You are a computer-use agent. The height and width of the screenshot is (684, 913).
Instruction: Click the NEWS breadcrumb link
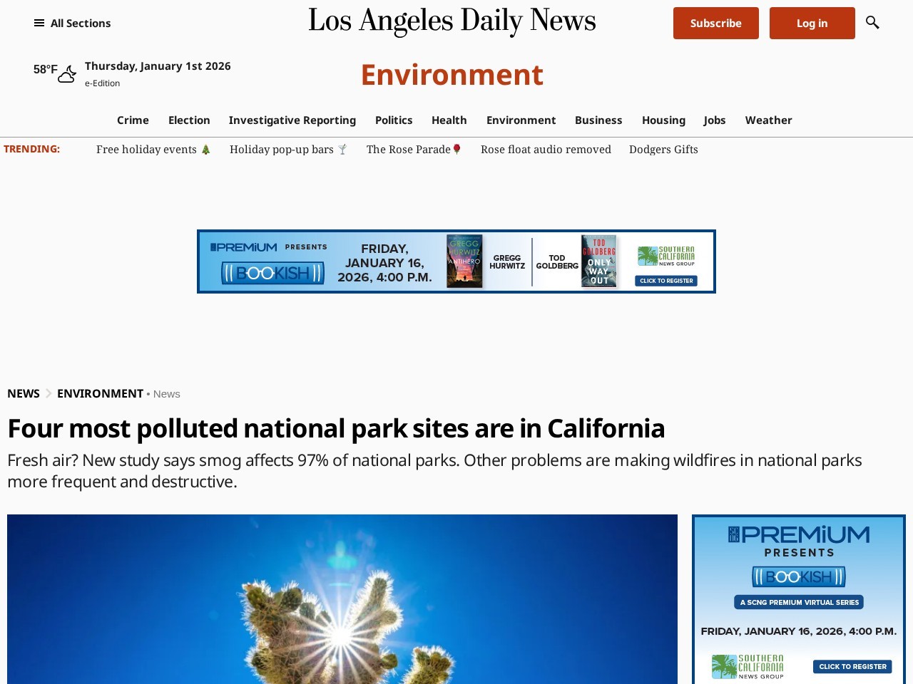(x=24, y=394)
